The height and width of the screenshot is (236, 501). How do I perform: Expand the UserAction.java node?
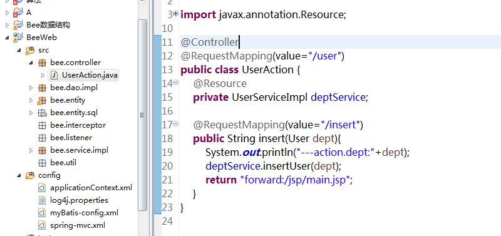tap(43, 75)
